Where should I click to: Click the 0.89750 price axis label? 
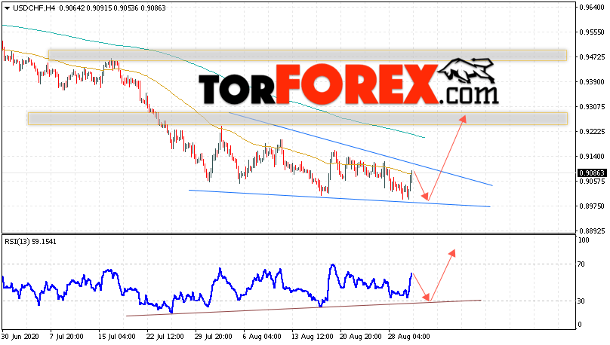[592, 206]
